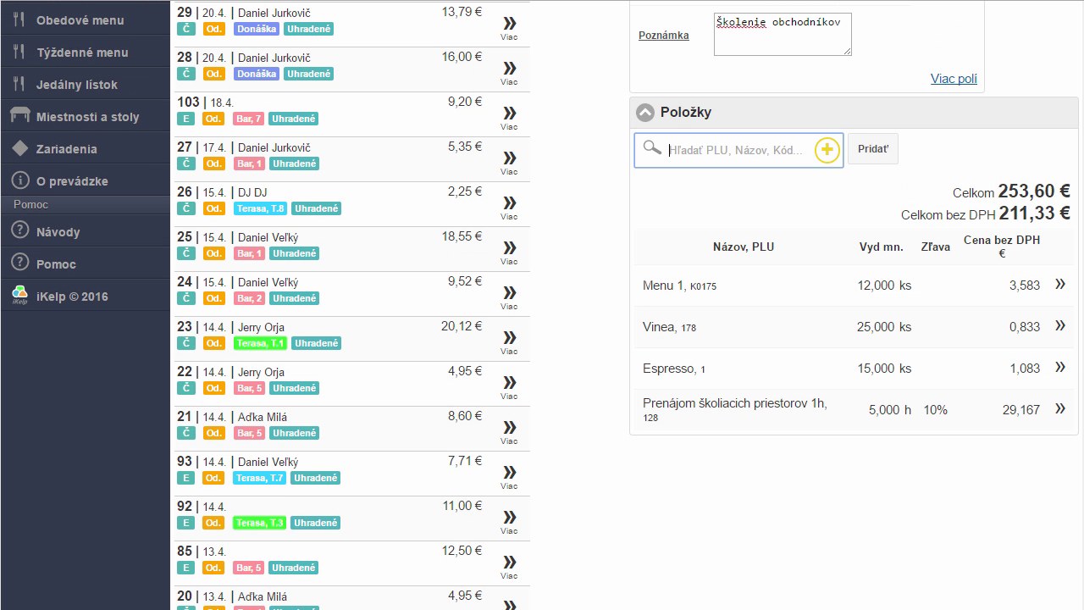This screenshot has height=610, width=1084.
Task: Select order 26 DJ DJ
Action: pyautogui.click(x=351, y=204)
